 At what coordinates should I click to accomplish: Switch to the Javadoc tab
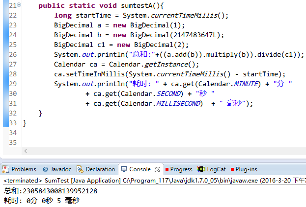(x=57, y=169)
